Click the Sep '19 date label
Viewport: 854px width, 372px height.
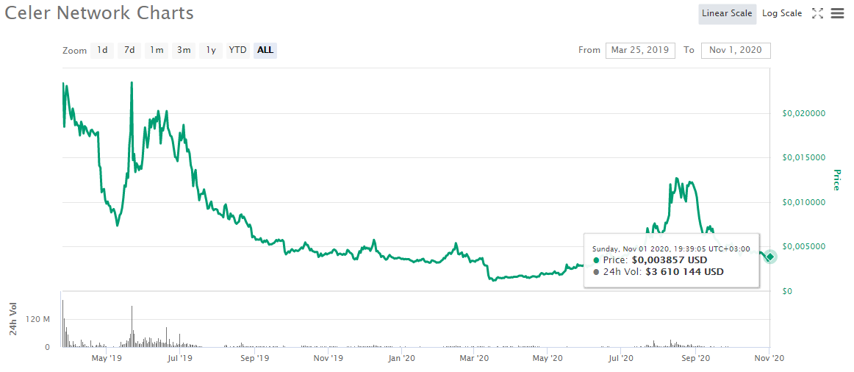[254, 358]
